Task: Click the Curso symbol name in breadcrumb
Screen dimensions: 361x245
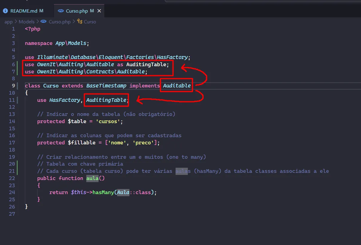Action: click(90, 22)
